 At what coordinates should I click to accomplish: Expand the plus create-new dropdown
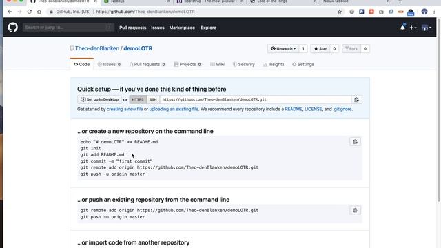tap(413, 28)
